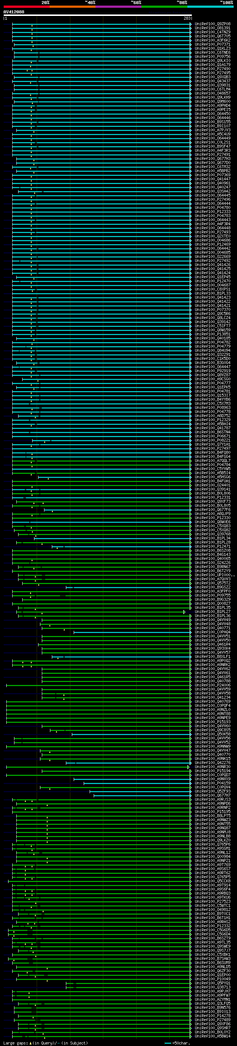Click the 283 end position on the ruler
Screen dimensions: 237x1046
pos(187,19)
